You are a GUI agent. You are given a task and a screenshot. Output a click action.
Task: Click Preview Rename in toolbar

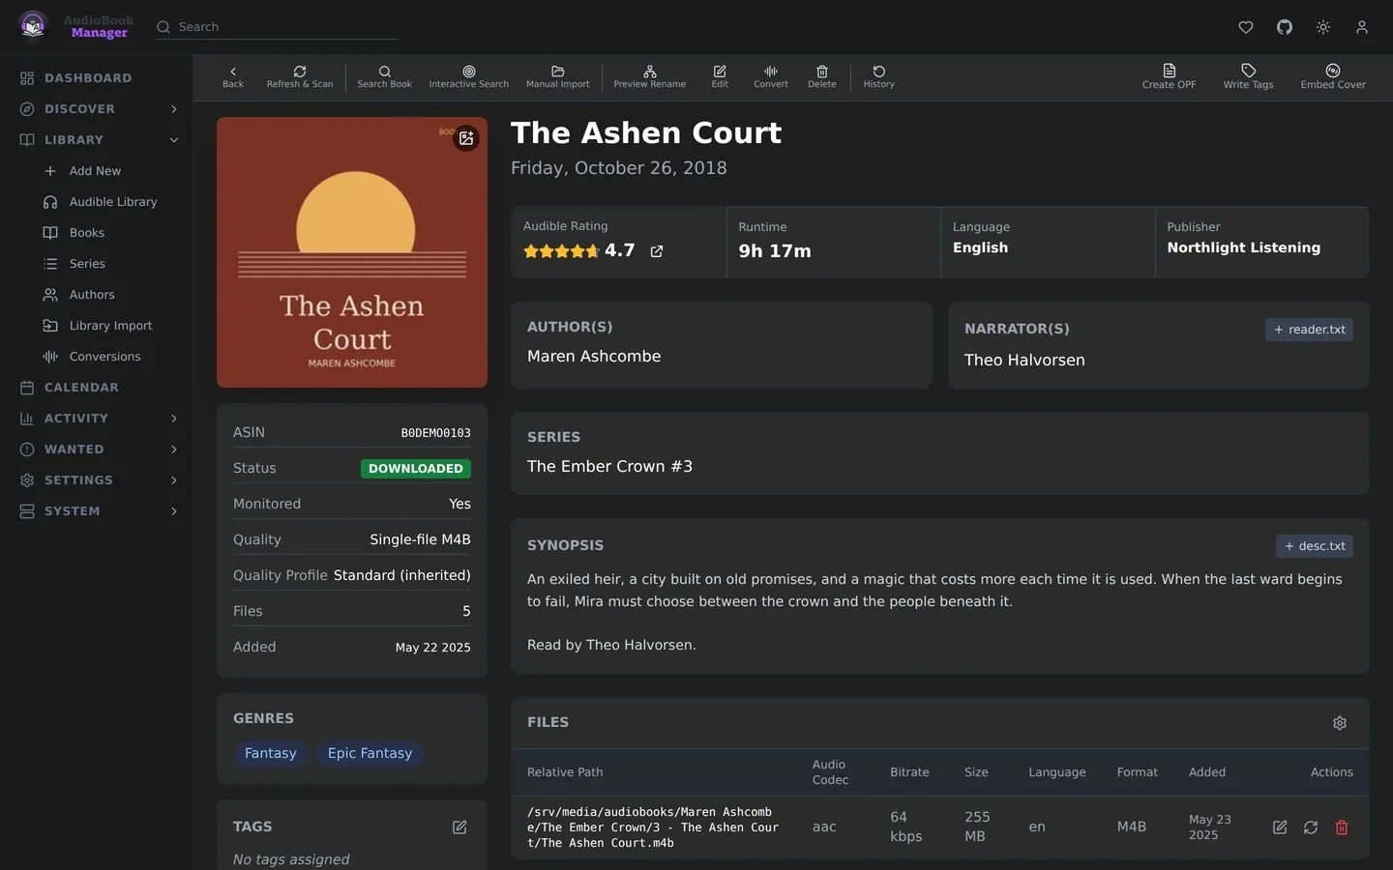[x=649, y=77]
